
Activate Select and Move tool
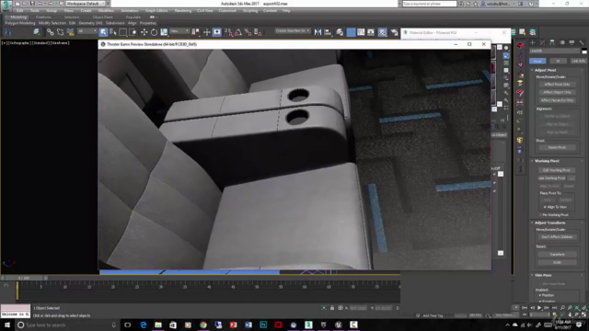click(144, 32)
